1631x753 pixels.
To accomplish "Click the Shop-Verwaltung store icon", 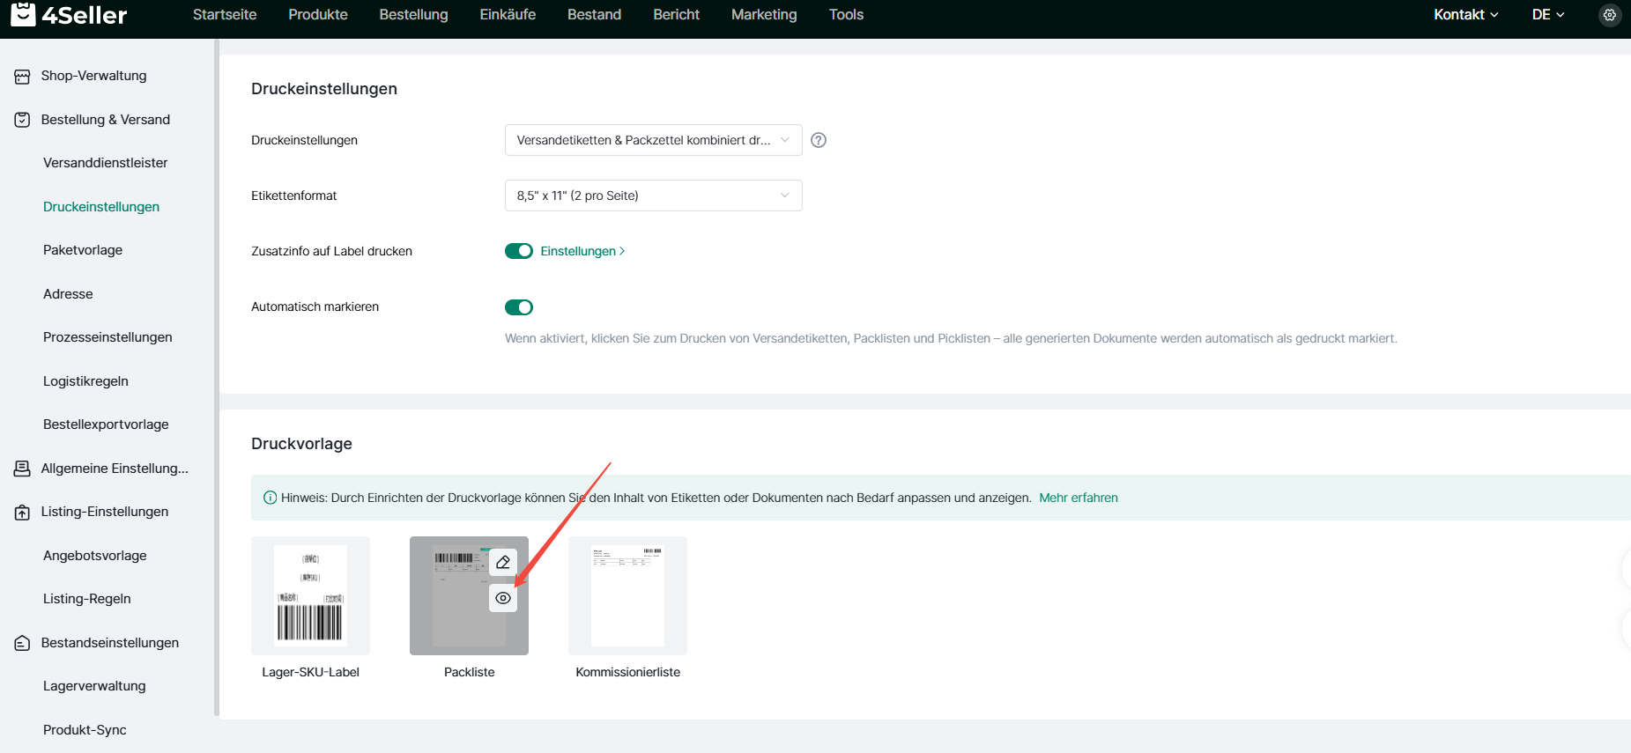I will (22, 77).
